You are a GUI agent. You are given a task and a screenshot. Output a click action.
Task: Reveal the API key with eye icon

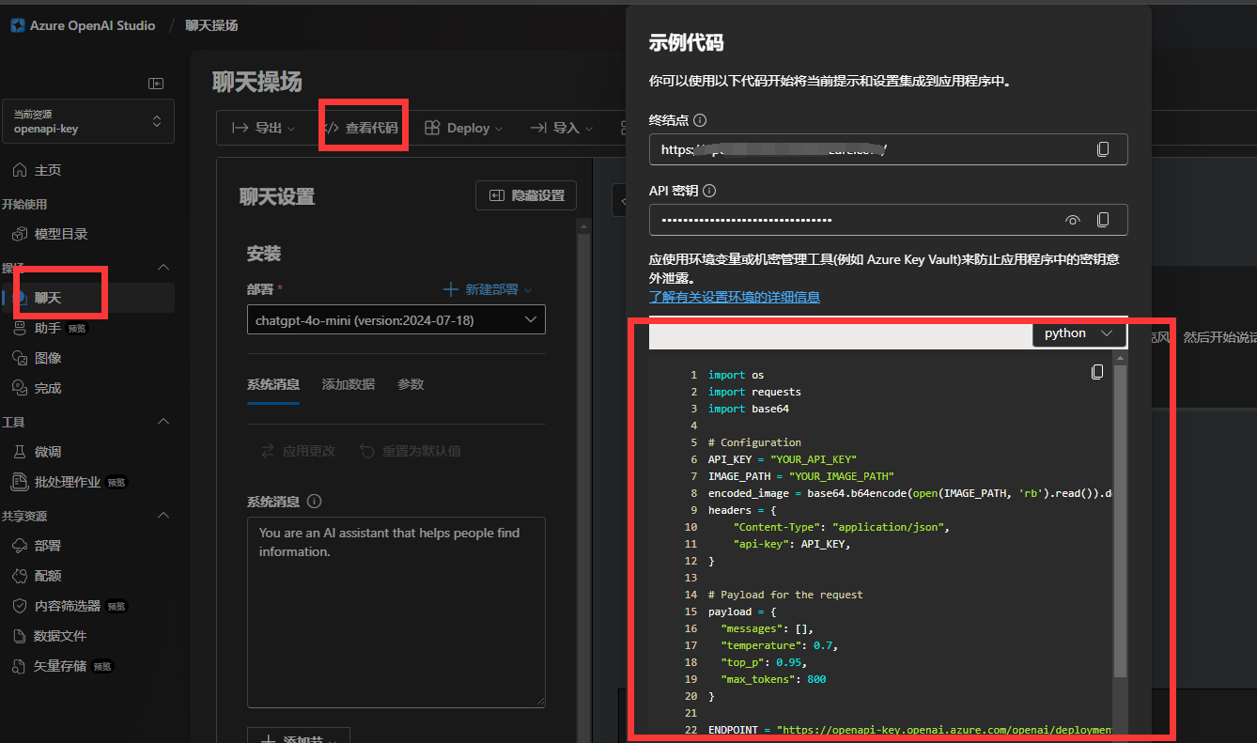pos(1073,220)
